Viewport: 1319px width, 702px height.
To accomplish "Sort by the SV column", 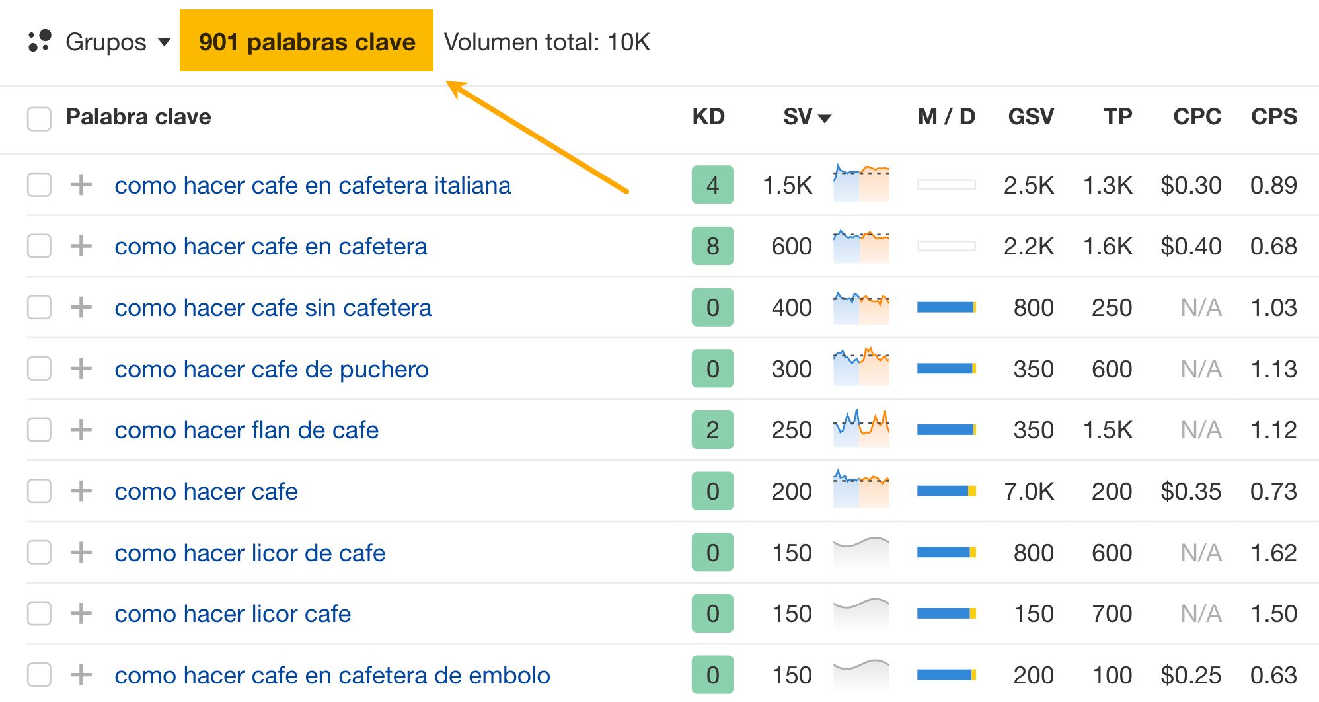I will tap(806, 117).
